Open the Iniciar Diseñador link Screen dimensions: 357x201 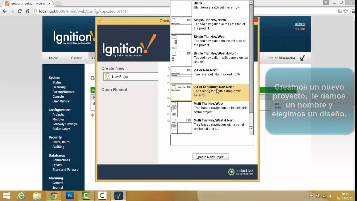[281, 58]
